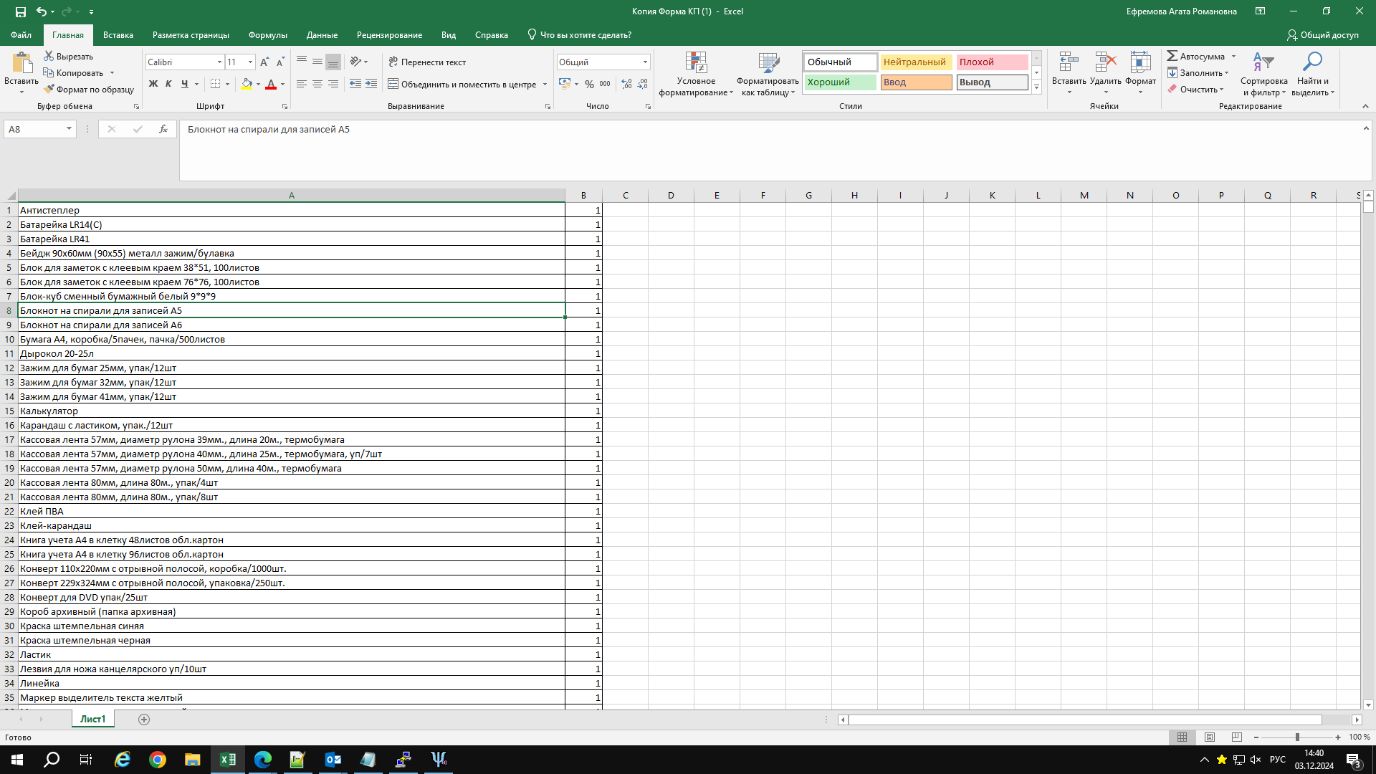Viewport: 1376px width, 774px height.
Task: Expand the Name Box dropdown arrow
Action: (x=69, y=129)
